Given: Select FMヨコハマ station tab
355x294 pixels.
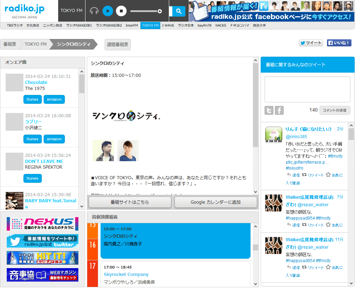Looking at the screenshot, I should (x=240, y=26).
